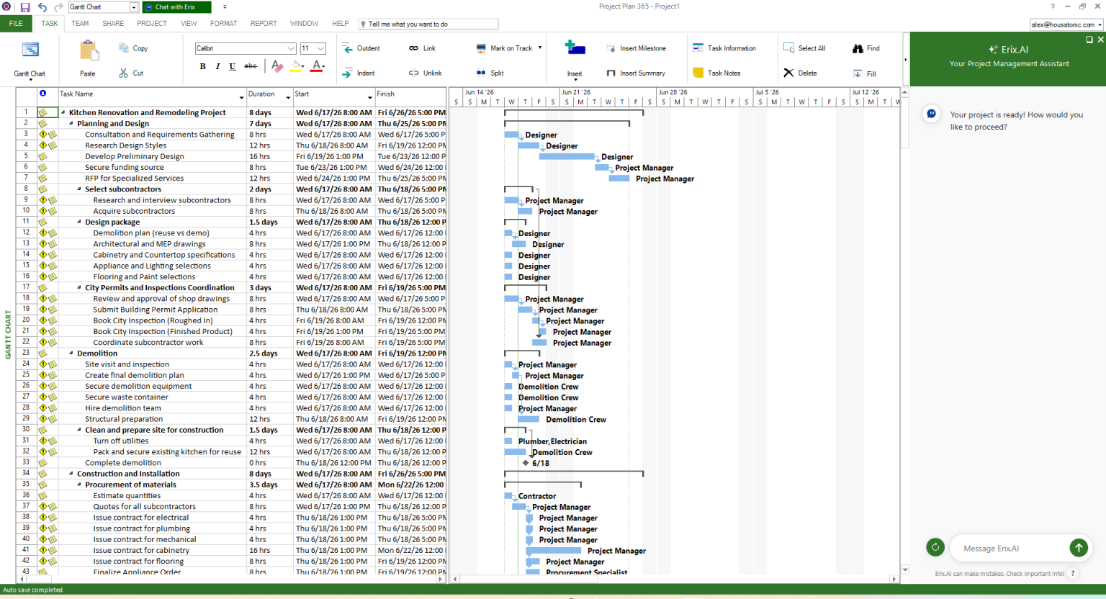
Task: Open the Calibri font name dropdown
Action: (291, 48)
